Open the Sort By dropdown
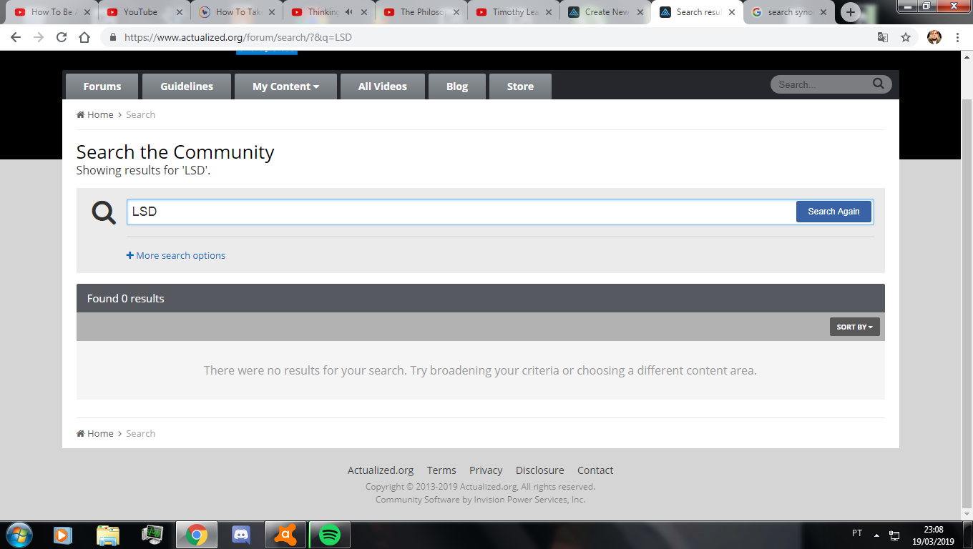Viewport: 973px width, 549px height. (x=854, y=327)
